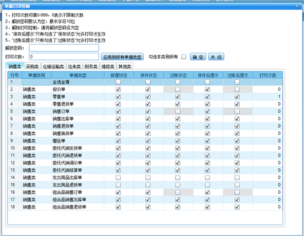The width and height of the screenshot is (304, 236).
Task: Switch to the 财务类 tab
Action: 91,67
